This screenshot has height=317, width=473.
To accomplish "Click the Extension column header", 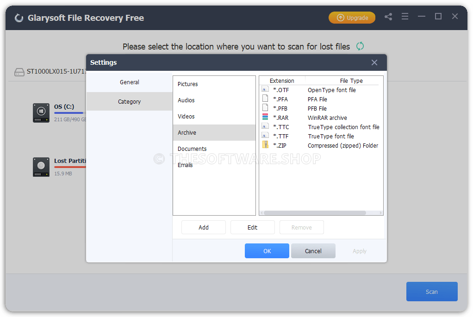I will tap(282, 81).
